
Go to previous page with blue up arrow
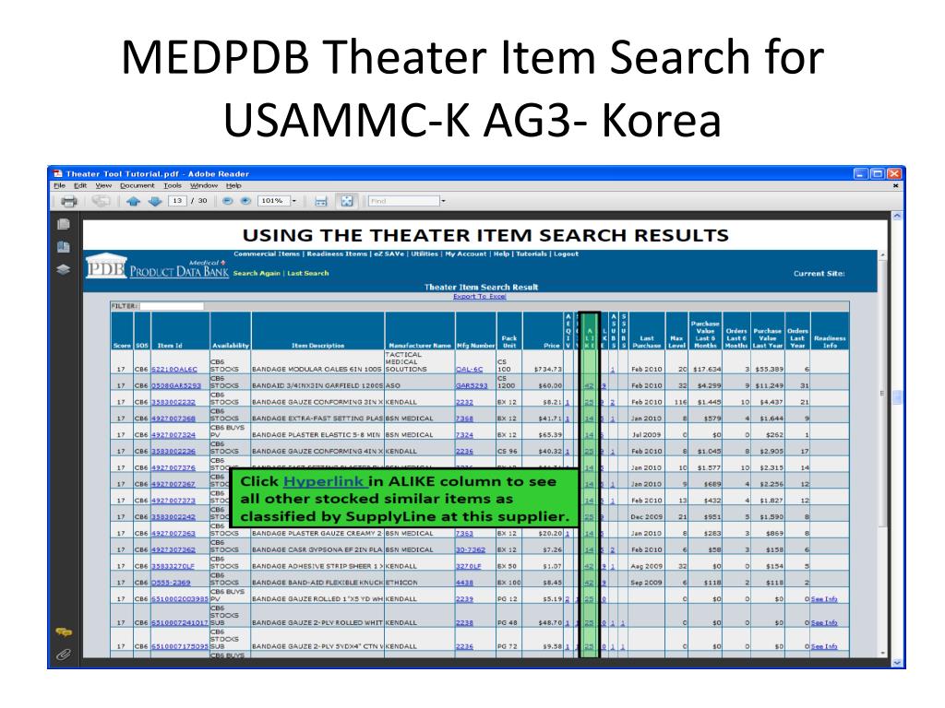133,201
